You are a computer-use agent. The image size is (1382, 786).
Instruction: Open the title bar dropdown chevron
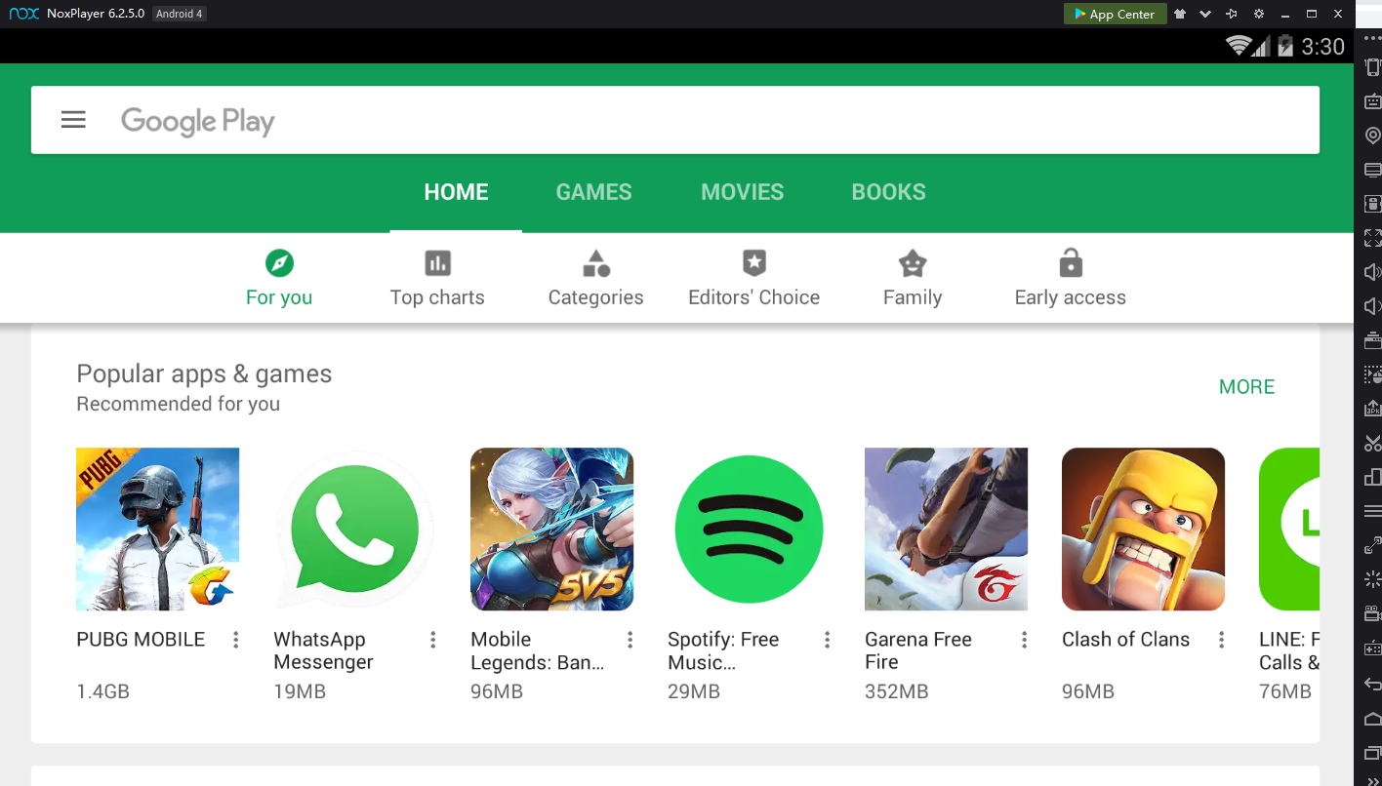click(1205, 14)
